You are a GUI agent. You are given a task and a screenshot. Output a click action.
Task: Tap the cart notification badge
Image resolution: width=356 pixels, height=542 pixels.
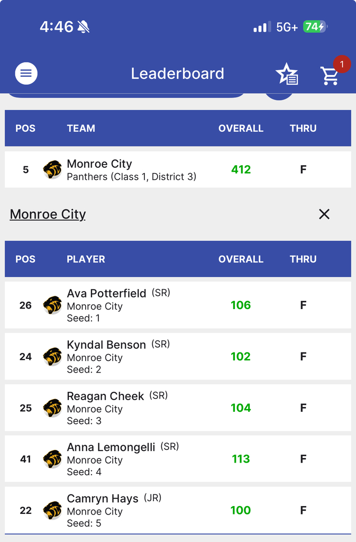coord(342,65)
